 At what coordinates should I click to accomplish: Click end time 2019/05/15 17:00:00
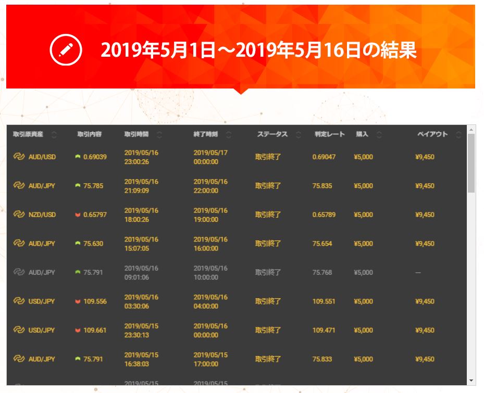coord(210,359)
